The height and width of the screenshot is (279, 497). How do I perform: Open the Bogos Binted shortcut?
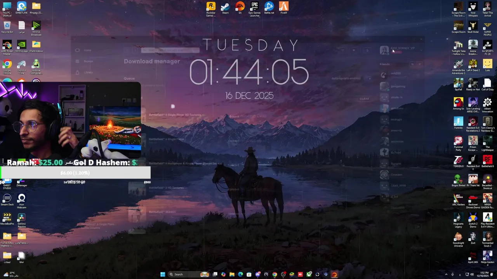(458, 181)
